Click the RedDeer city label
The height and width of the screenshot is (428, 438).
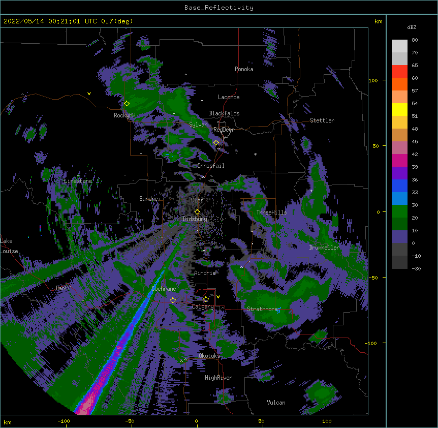point(224,130)
